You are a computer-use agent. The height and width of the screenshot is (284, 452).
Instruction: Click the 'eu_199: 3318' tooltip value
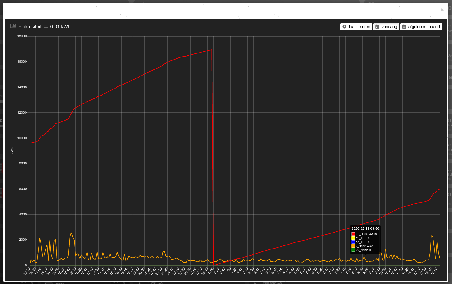[366, 234]
